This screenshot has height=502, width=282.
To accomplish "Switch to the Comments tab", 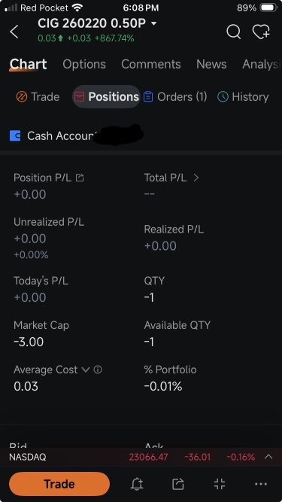I will click(151, 65).
